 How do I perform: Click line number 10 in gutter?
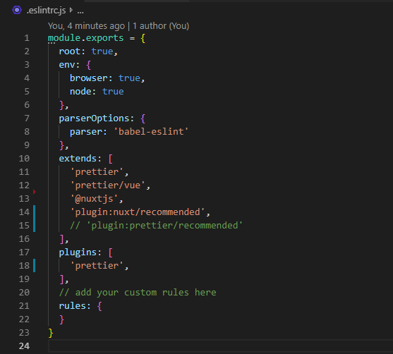click(x=24, y=159)
